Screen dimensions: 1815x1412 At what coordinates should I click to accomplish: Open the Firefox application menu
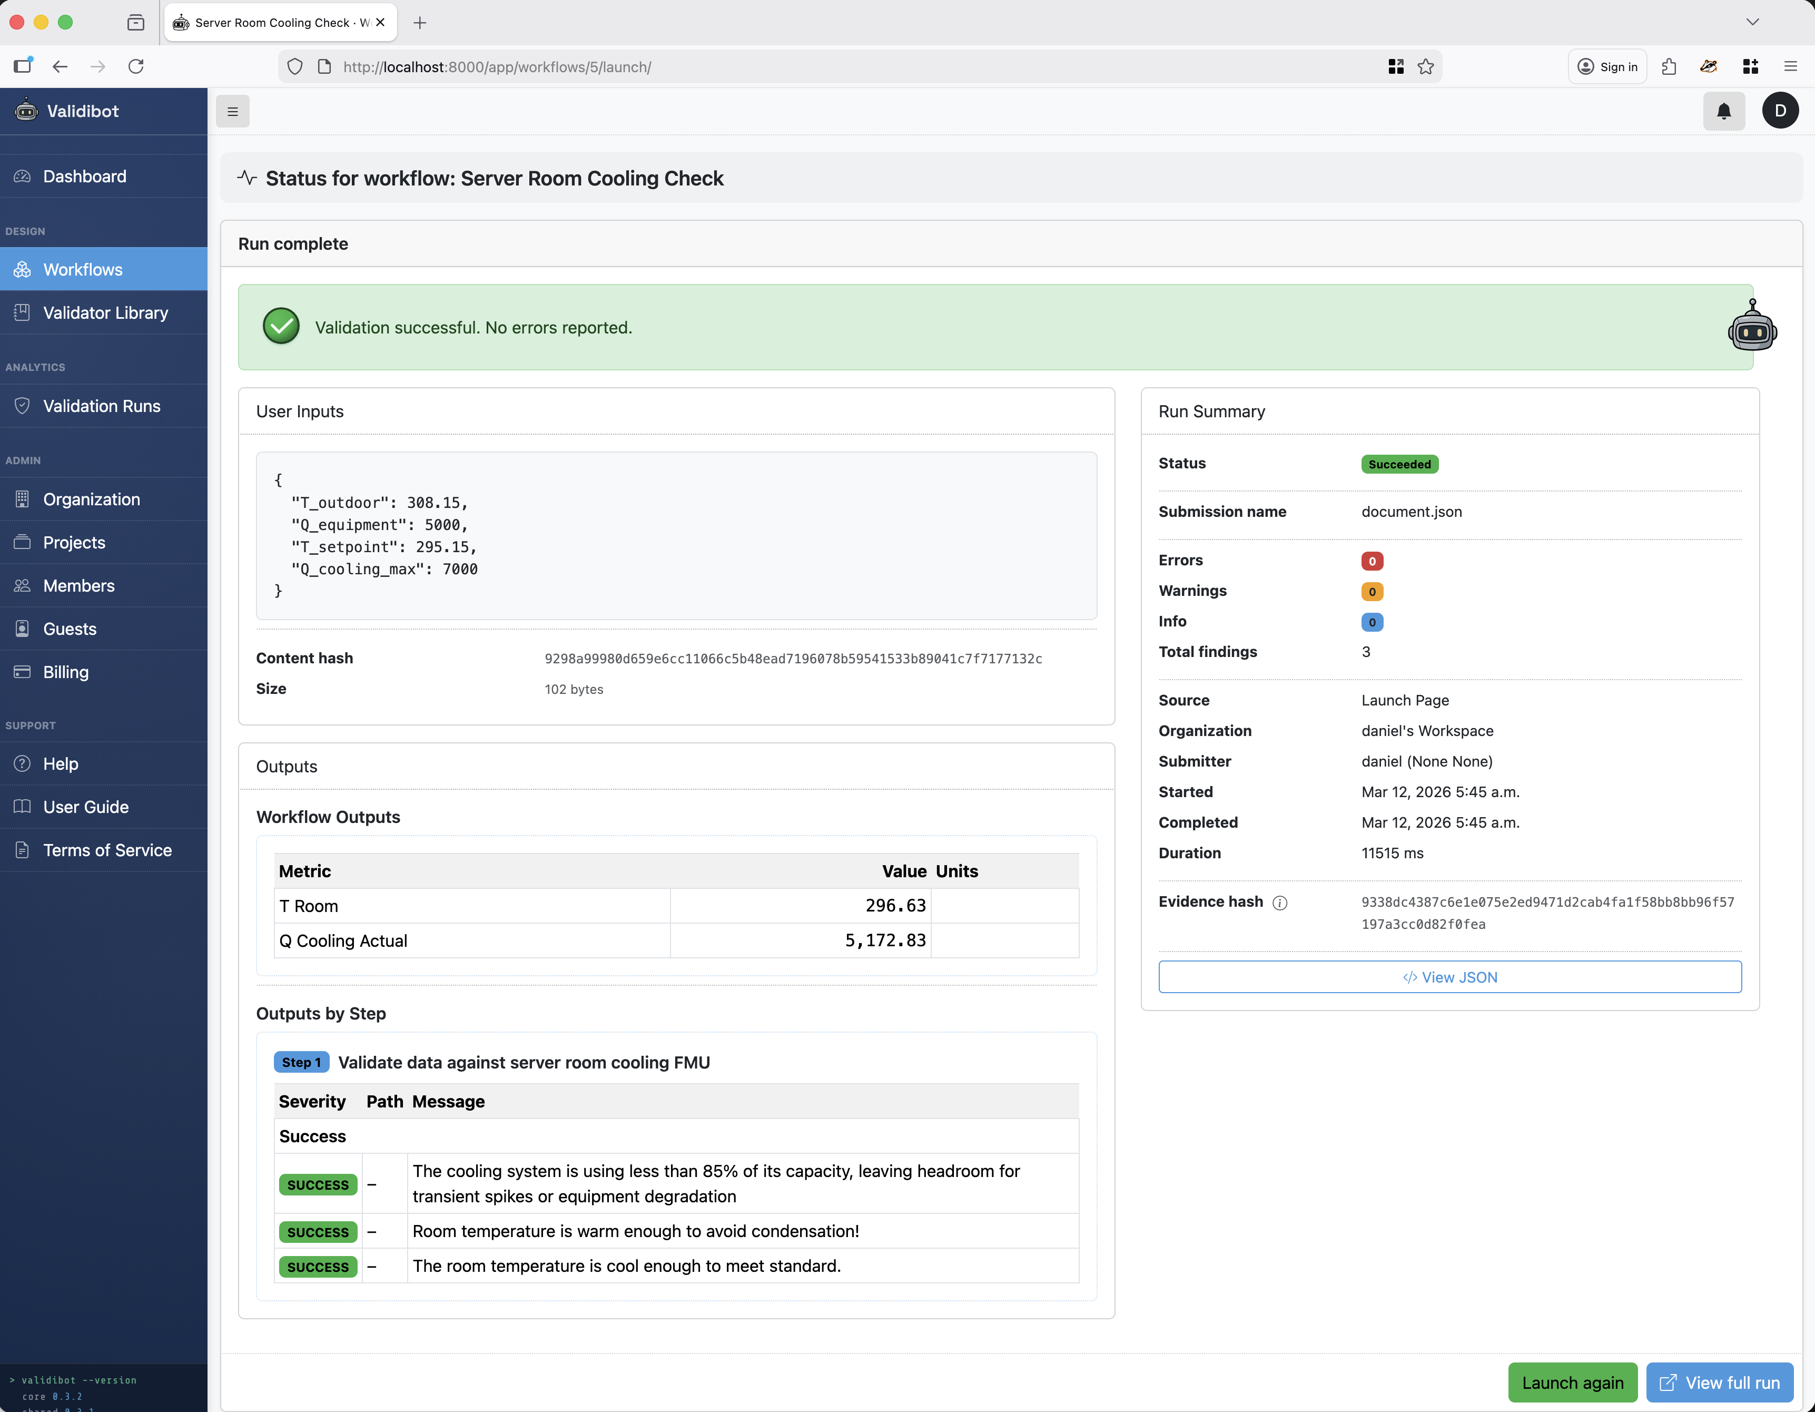(x=1792, y=66)
